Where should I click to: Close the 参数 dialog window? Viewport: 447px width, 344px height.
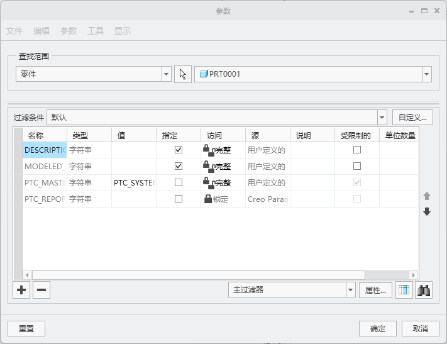(x=437, y=11)
